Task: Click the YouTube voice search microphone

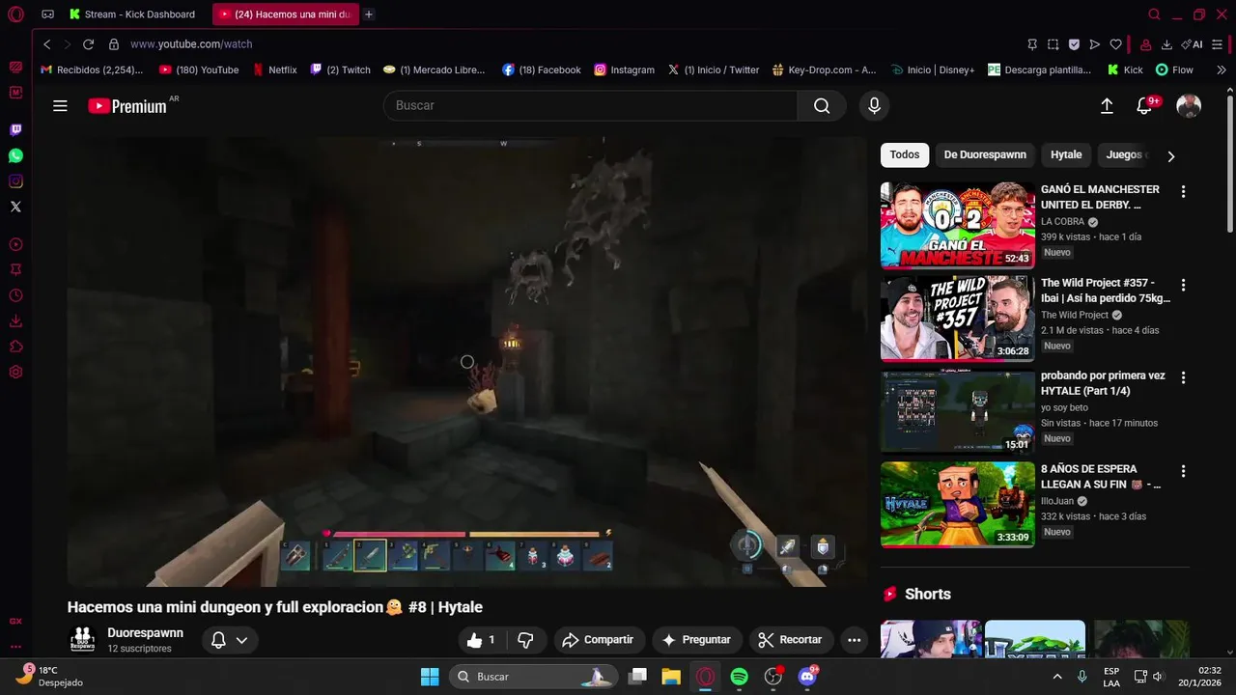Action: pyautogui.click(x=874, y=105)
